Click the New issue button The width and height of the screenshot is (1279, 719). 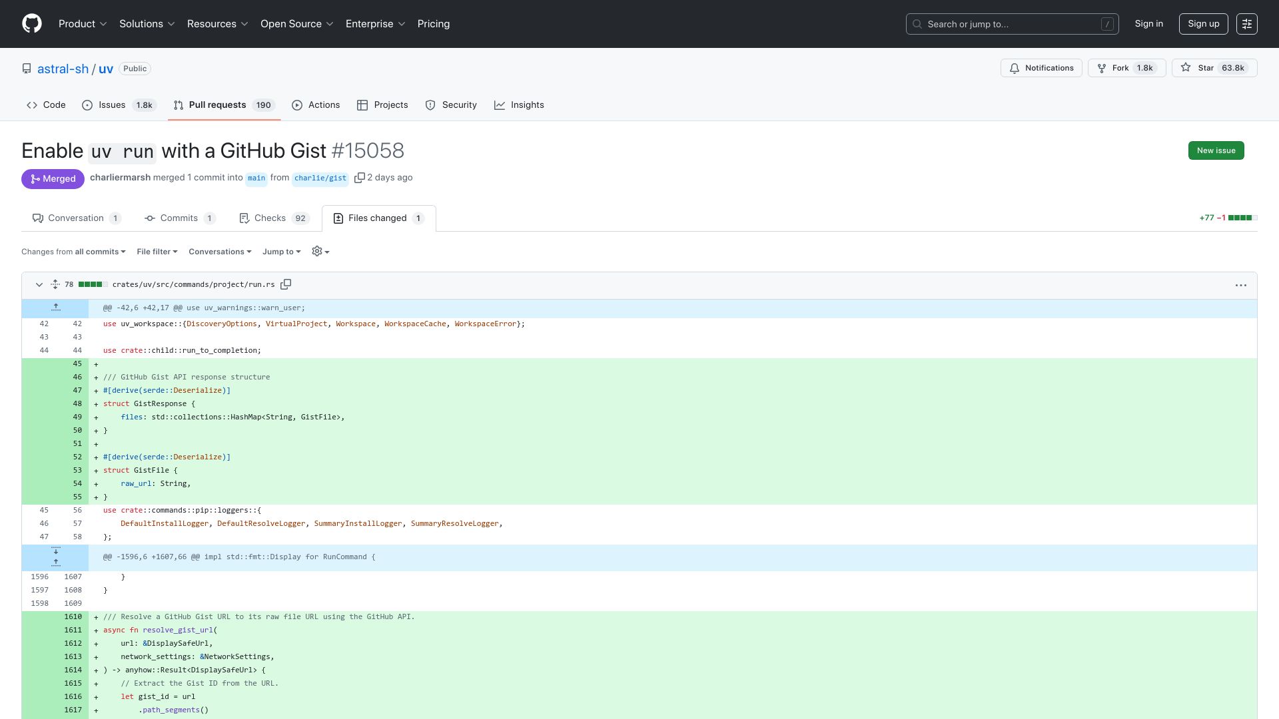pyautogui.click(x=1216, y=150)
